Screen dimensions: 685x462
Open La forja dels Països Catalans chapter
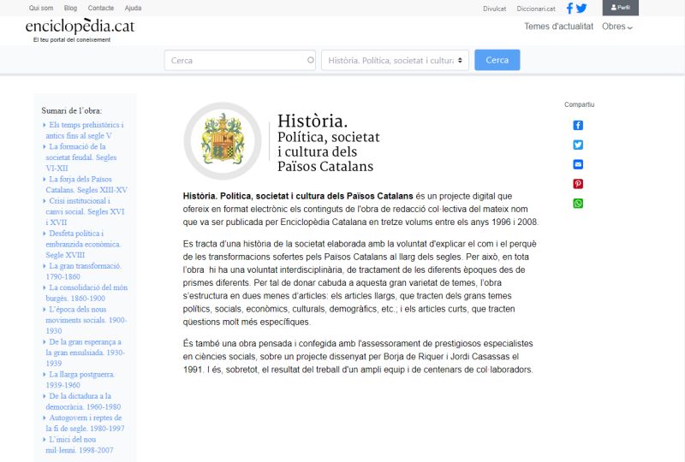(86, 184)
